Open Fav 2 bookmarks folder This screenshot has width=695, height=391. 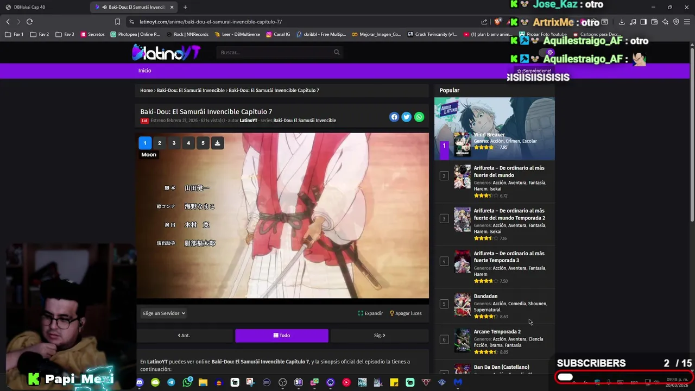(x=40, y=34)
